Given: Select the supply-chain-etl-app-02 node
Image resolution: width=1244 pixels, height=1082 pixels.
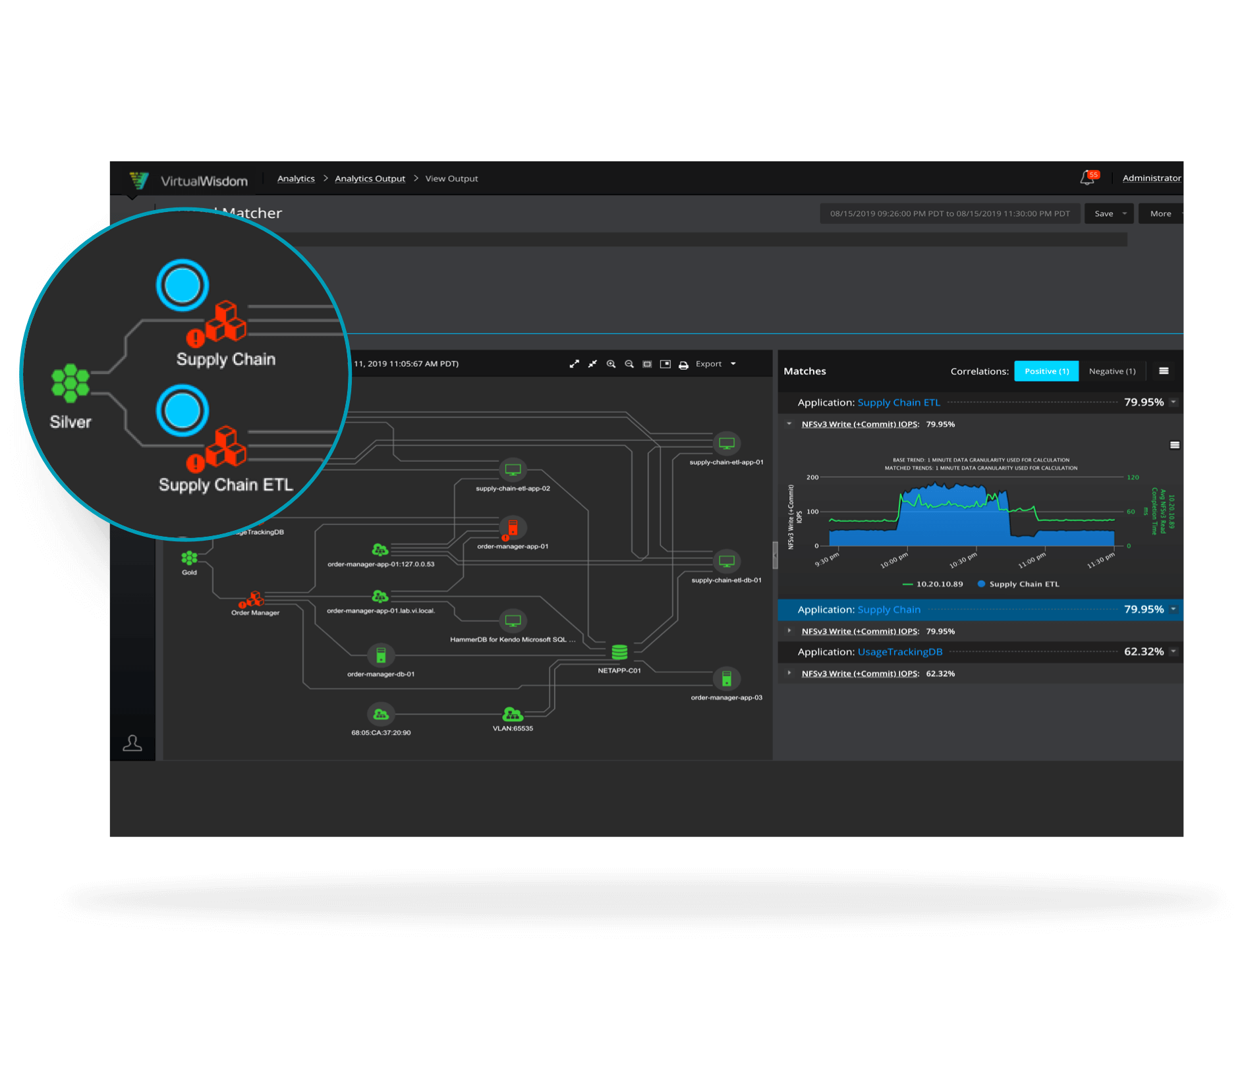Looking at the screenshot, I should [x=513, y=470].
